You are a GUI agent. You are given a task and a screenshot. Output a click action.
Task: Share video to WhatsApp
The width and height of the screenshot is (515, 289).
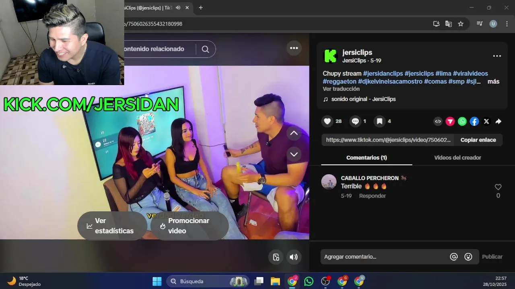[462, 121]
